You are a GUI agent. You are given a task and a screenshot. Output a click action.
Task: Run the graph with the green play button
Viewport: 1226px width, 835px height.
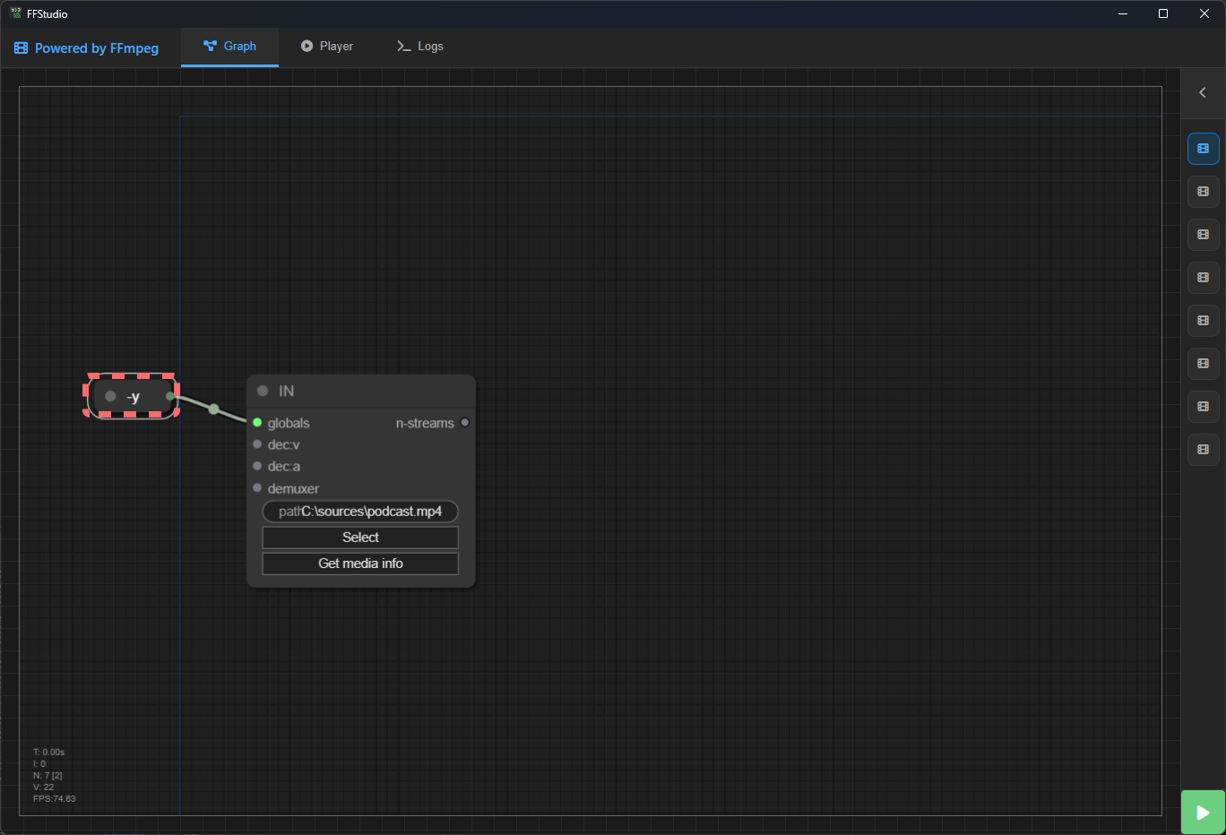coord(1203,813)
